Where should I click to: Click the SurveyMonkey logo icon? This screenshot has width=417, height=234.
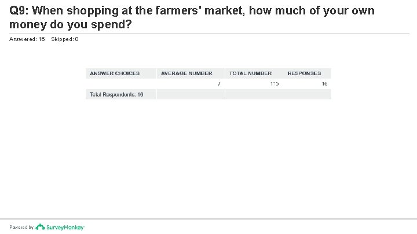(x=39, y=227)
